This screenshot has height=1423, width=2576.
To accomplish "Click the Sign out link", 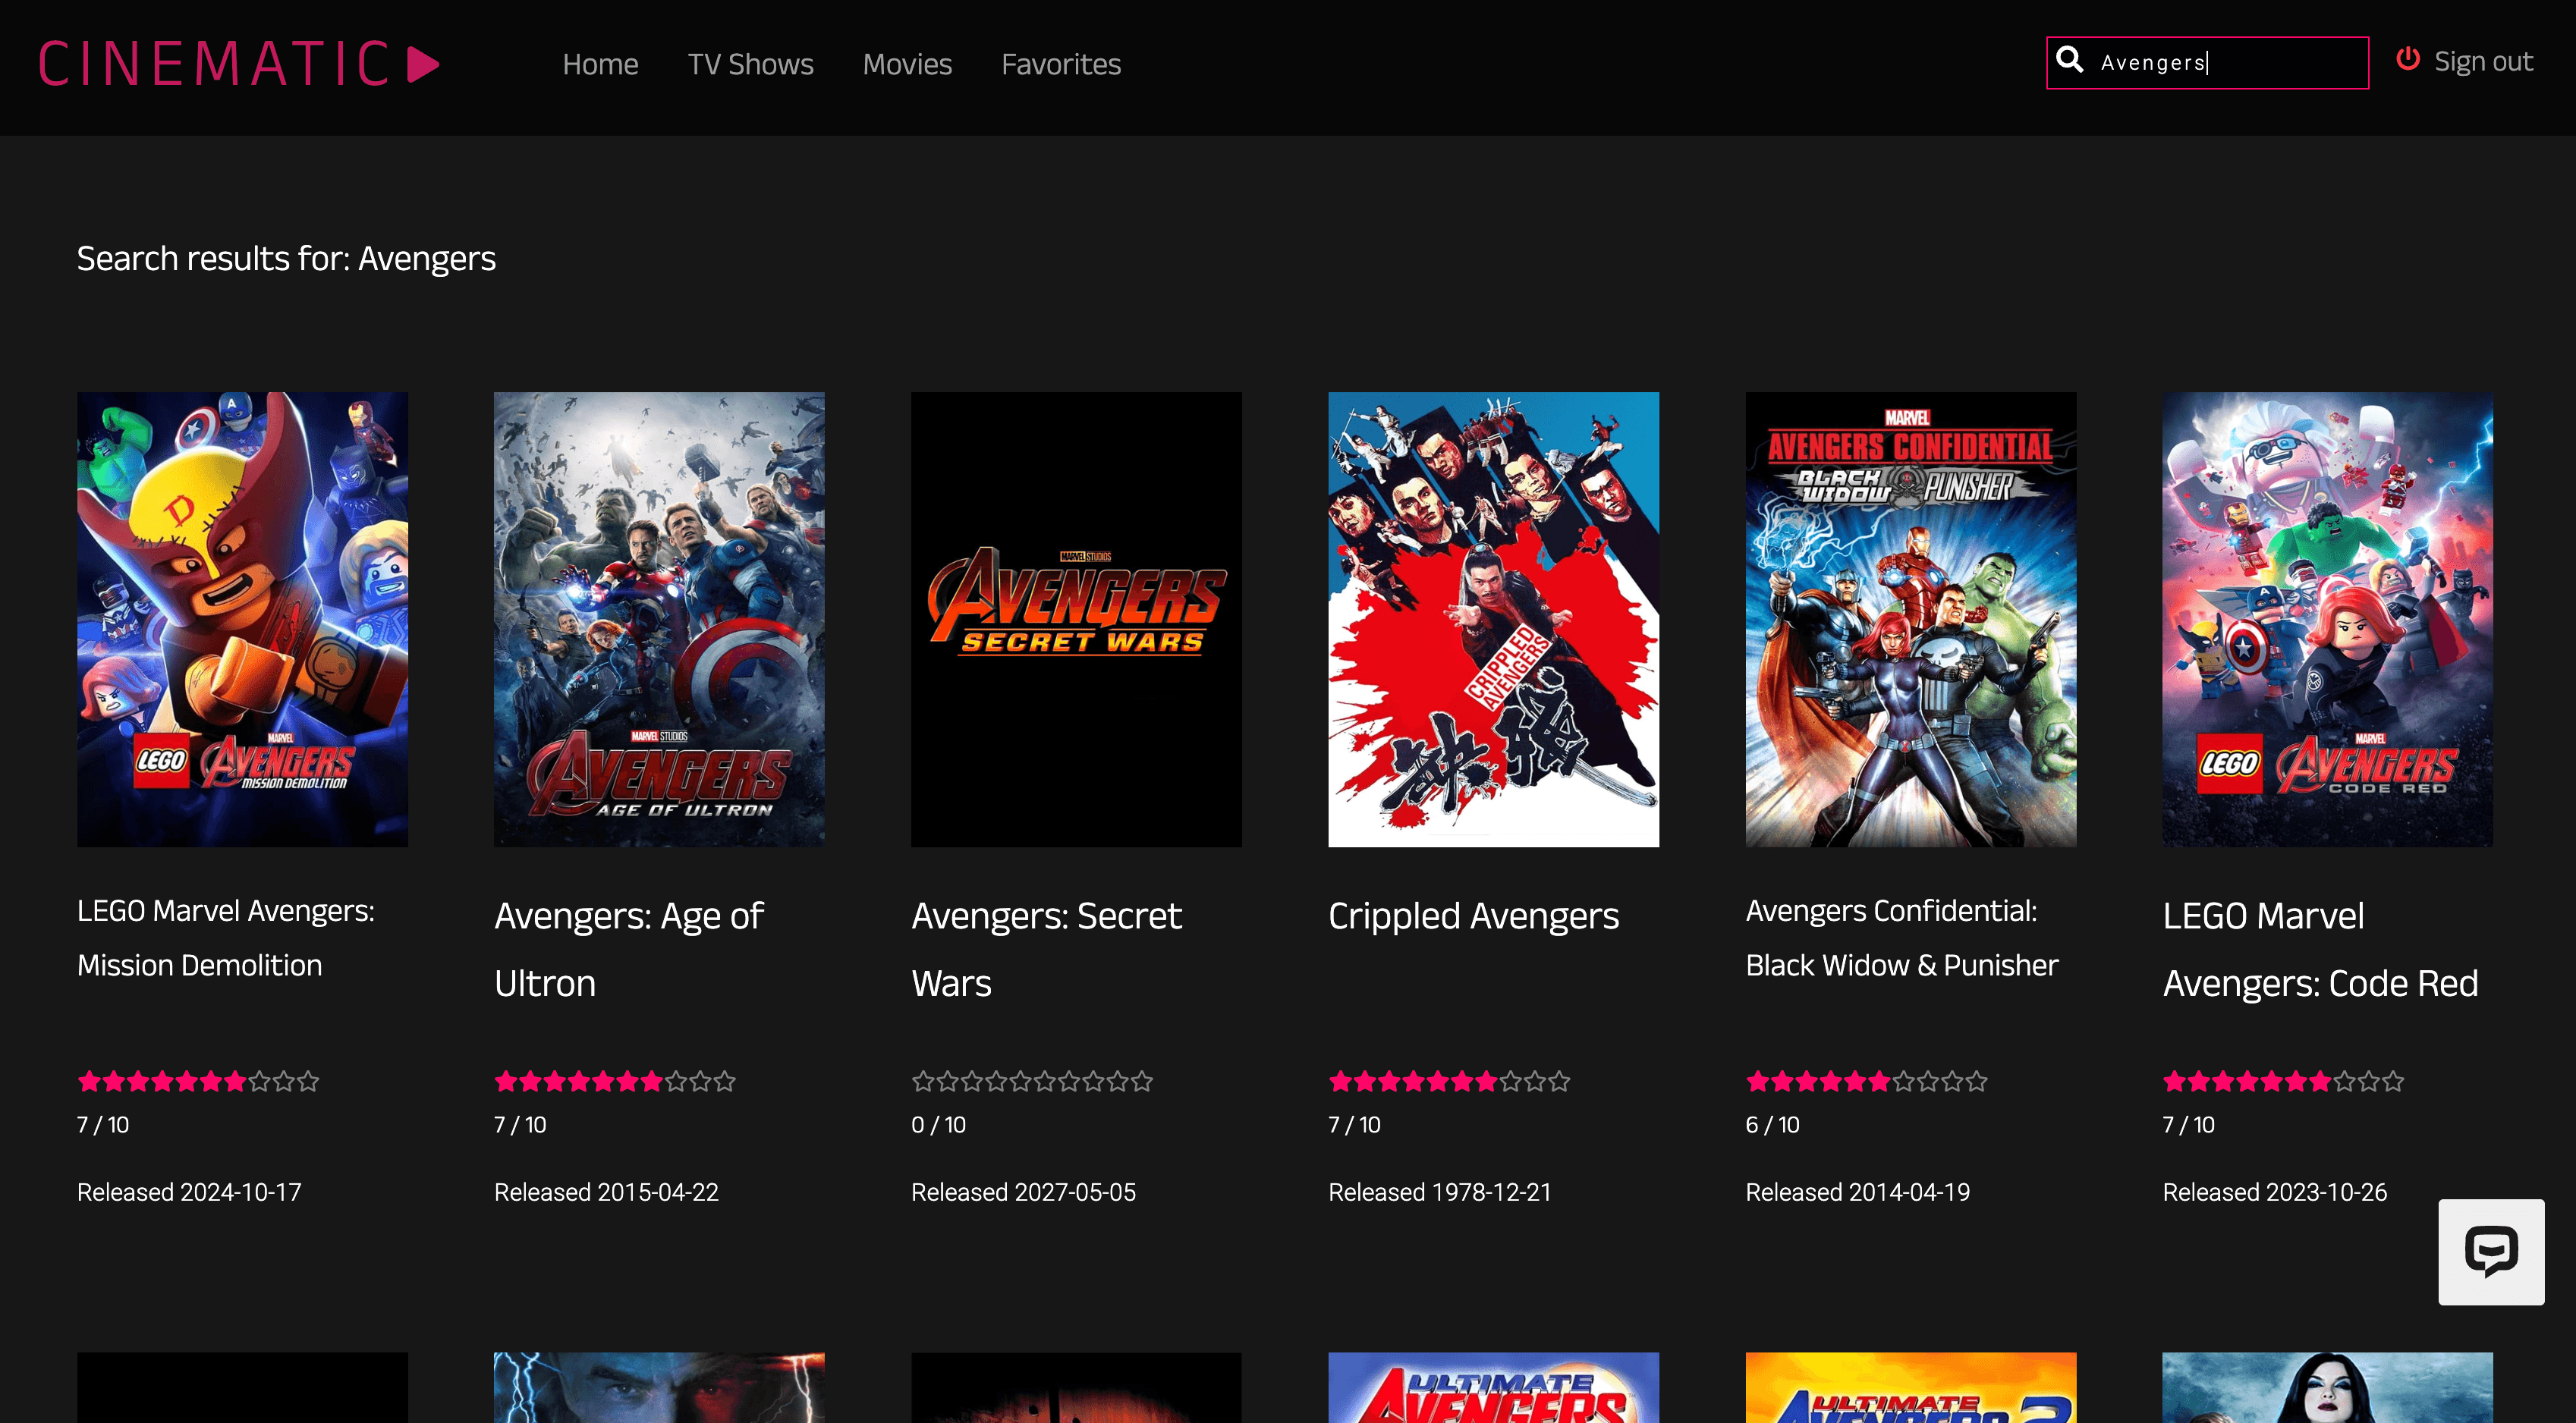I will pos(2483,62).
